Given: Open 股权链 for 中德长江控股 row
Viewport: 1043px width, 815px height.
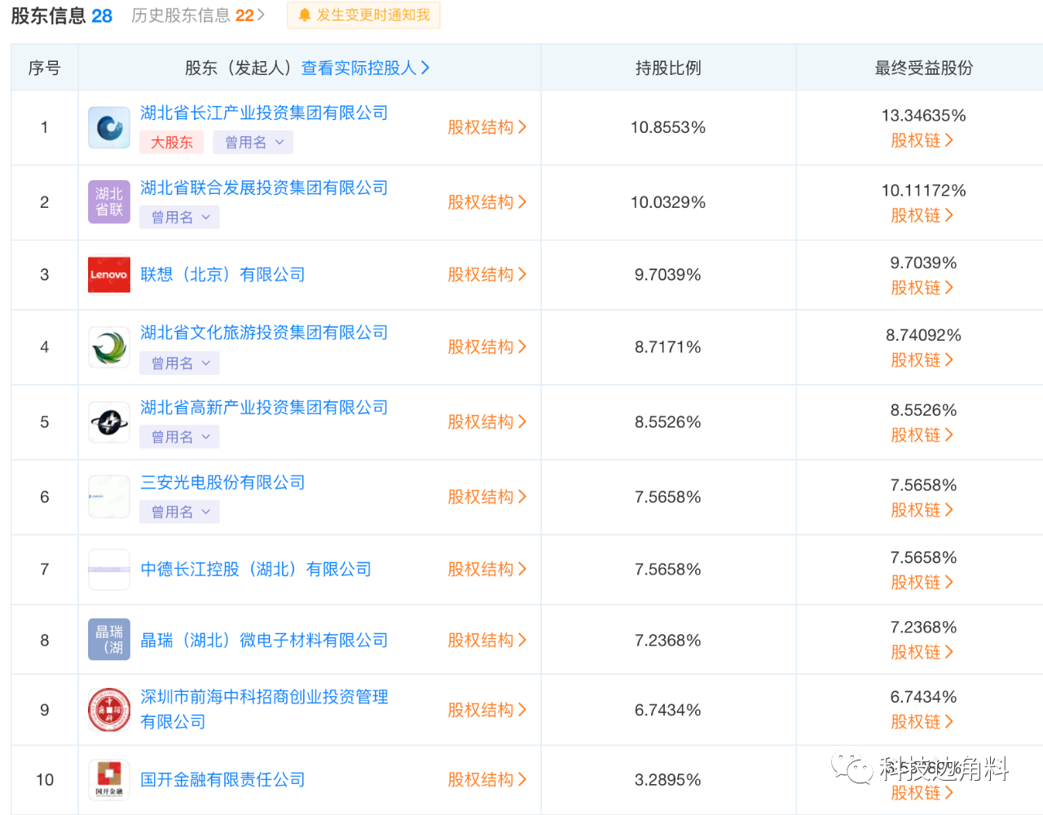Looking at the screenshot, I should pos(922,583).
